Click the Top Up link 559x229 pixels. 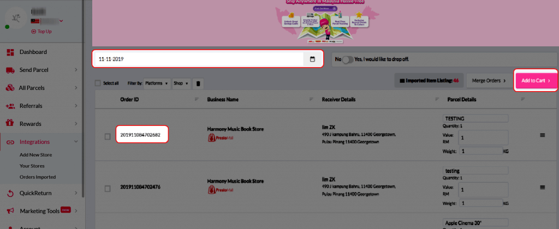pyautogui.click(x=41, y=31)
